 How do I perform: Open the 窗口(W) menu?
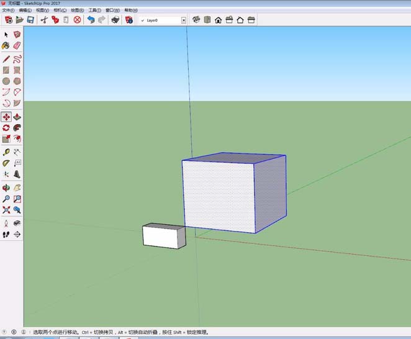pyautogui.click(x=113, y=10)
